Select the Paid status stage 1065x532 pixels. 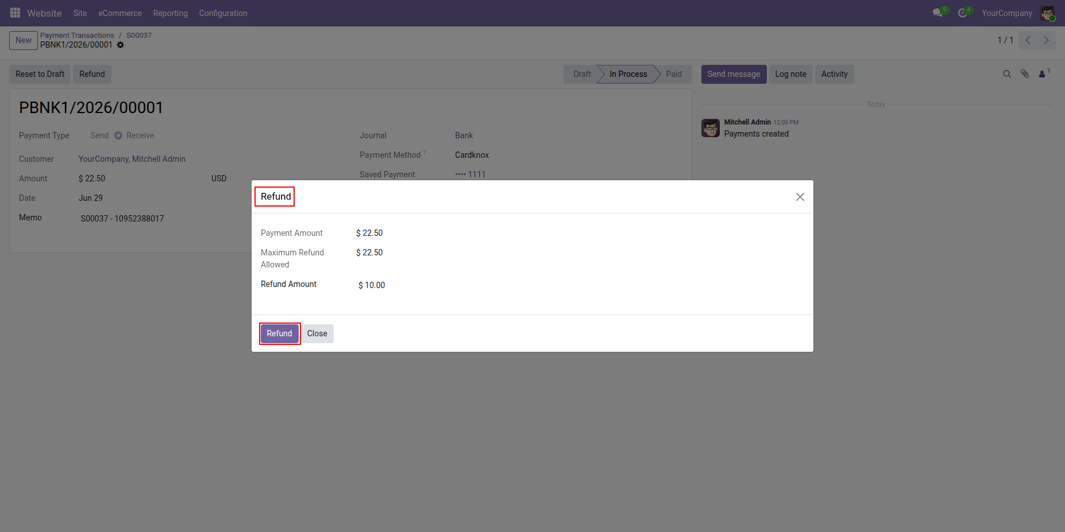674,74
